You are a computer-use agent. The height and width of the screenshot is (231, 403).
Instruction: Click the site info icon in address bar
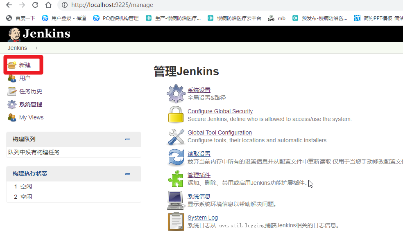point(65,5)
